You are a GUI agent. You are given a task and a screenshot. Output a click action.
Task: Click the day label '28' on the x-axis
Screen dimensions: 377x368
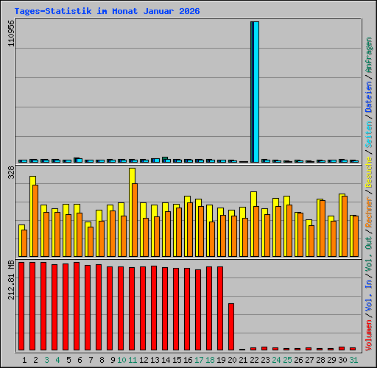coord(320,360)
